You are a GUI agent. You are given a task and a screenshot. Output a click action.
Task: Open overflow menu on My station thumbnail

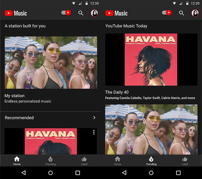coord(94,41)
